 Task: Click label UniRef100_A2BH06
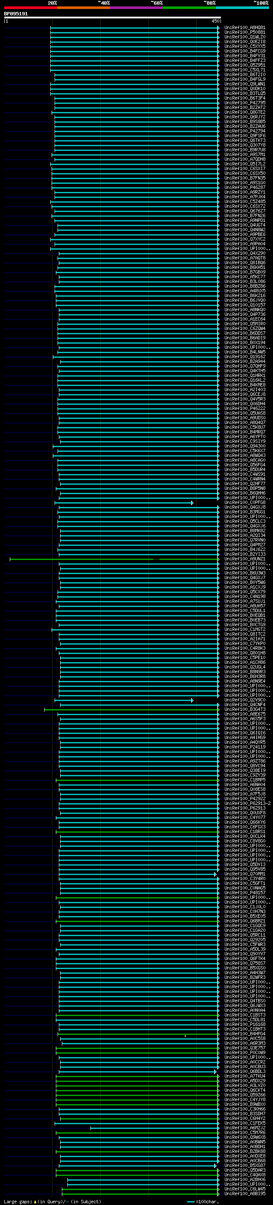[x=244, y=1180]
